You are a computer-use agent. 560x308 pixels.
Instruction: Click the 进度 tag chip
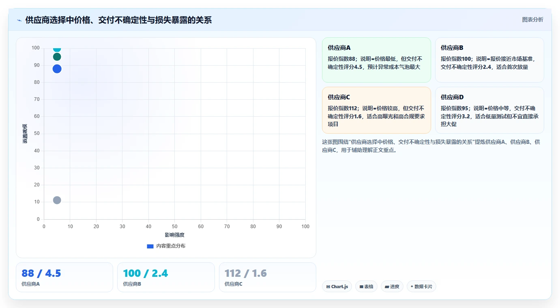pyautogui.click(x=392, y=287)
